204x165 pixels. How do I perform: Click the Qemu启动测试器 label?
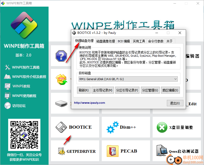click(184, 151)
